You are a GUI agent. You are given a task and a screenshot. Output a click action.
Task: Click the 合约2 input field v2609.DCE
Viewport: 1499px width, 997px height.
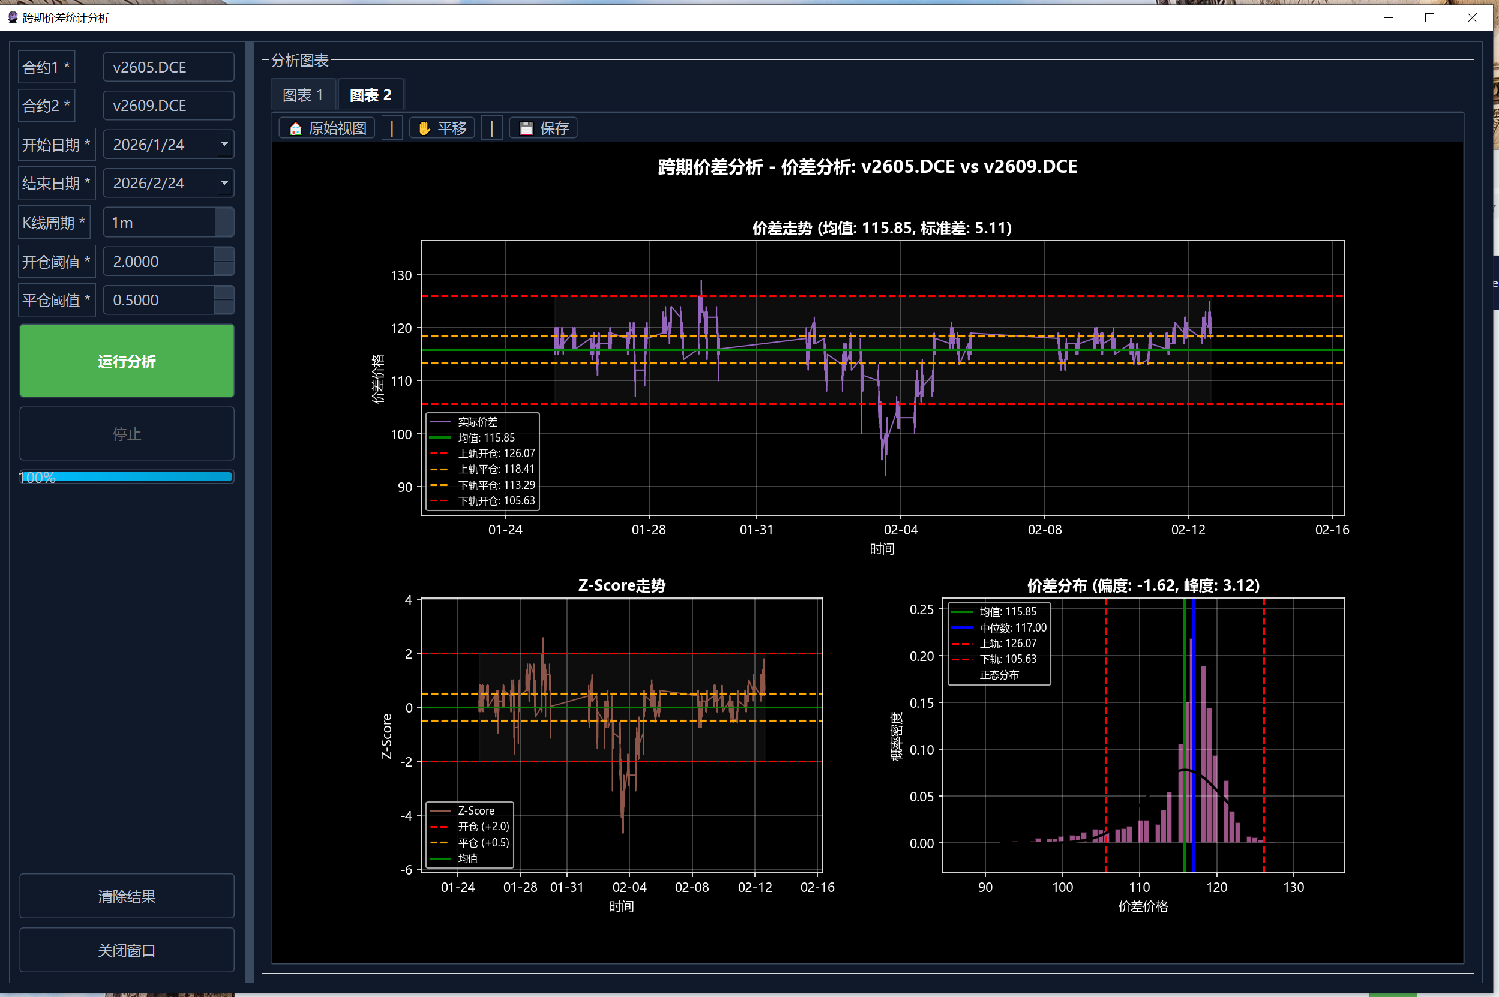pyautogui.click(x=168, y=106)
